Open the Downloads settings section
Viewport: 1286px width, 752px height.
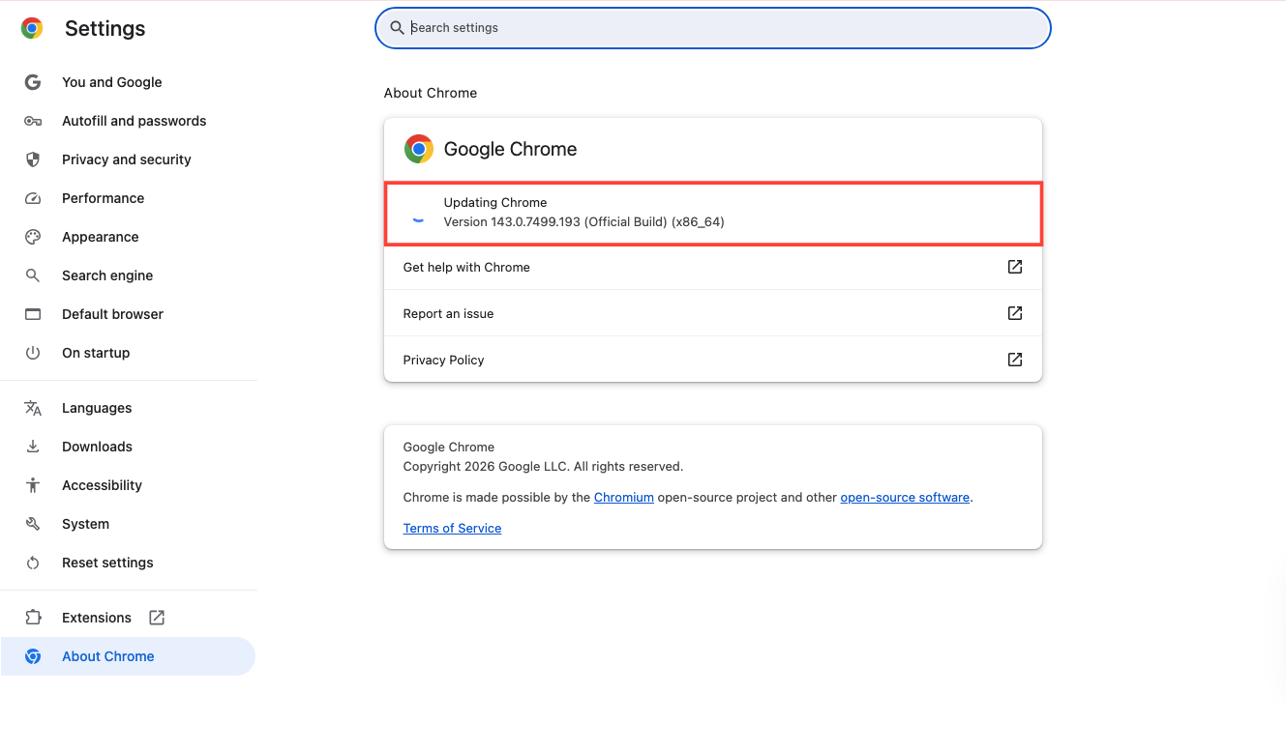click(x=97, y=447)
